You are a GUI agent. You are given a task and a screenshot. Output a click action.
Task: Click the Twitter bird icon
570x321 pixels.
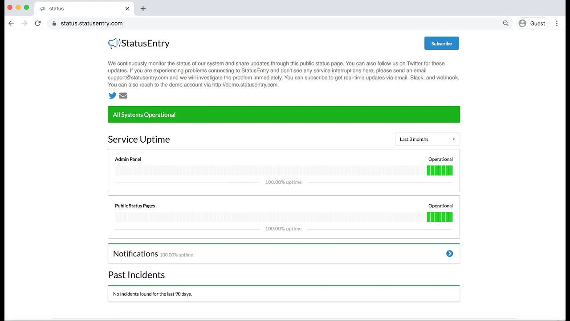coord(112,95)
